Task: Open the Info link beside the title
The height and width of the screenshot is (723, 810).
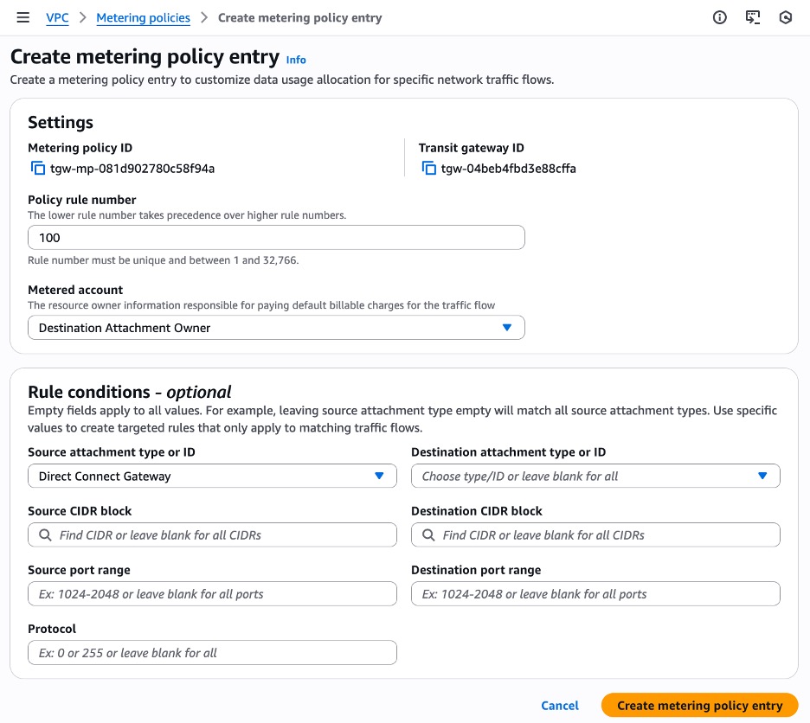Action: tap(296, 60)
